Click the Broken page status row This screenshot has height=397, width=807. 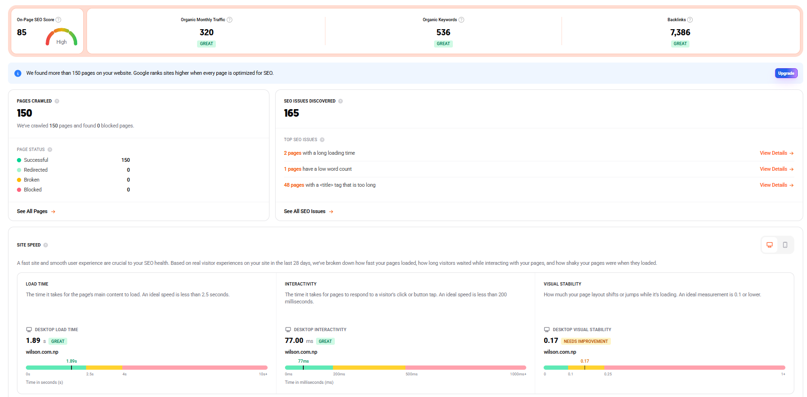(x=73, y=180)
